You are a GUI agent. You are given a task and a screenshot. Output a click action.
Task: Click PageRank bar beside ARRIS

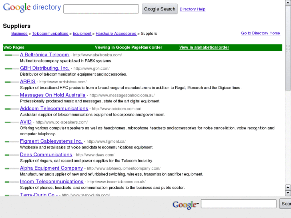click(x=12, y=82)
